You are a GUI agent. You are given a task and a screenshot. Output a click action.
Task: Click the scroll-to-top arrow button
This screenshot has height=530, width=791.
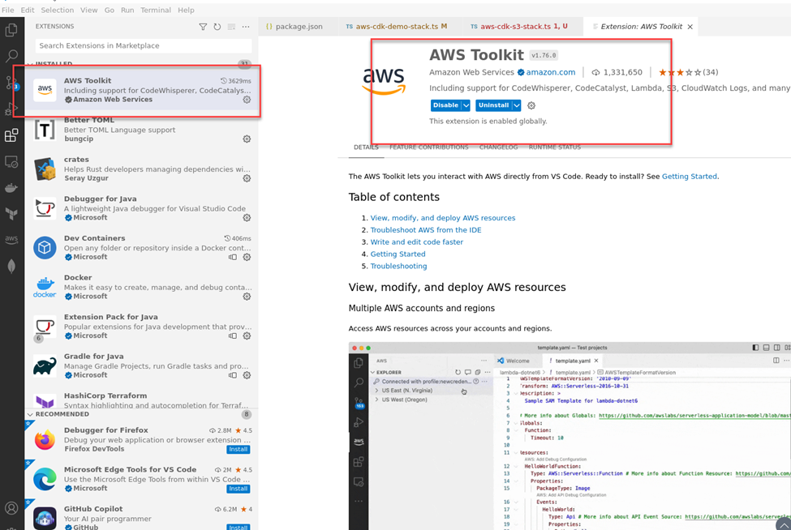click(x=783, y=525)
